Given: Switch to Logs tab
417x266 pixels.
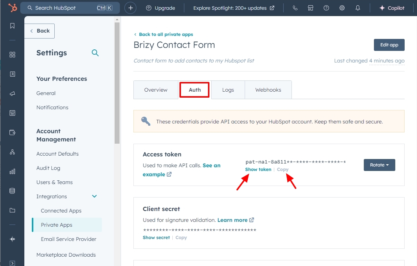Looking at the screenshot, I should tap(228, 90).
